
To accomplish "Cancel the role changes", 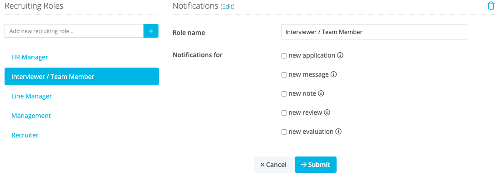I will [x=273, y=165].
